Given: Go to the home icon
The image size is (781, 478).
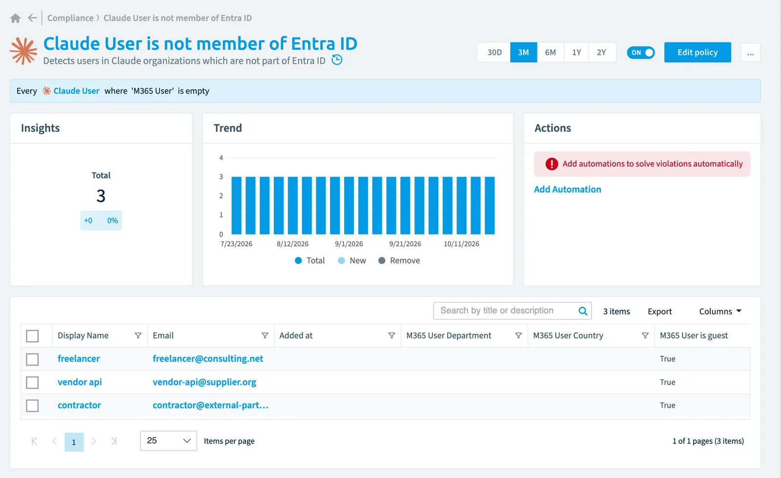Looking at the screenshot, I should click(x=16, y=18).
